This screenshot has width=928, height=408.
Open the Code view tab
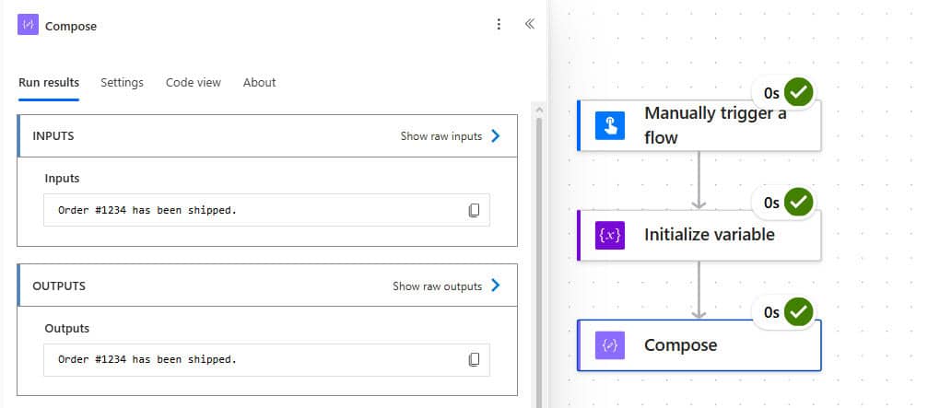pyautogui.click(x=193, y=83)
